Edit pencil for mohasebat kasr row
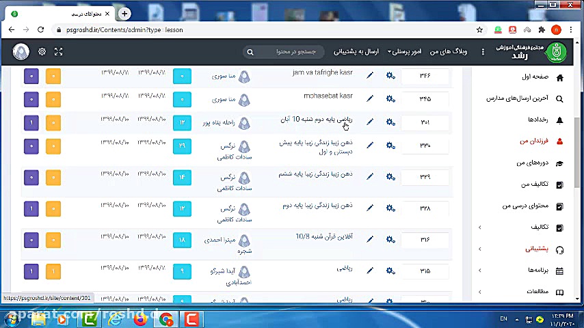This screenshot has width=584, height=328. pyautogui.click(x=370, y=98)
